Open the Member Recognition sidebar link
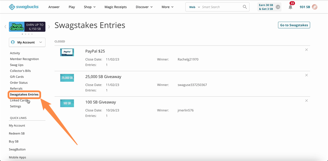 pos(25,59)
